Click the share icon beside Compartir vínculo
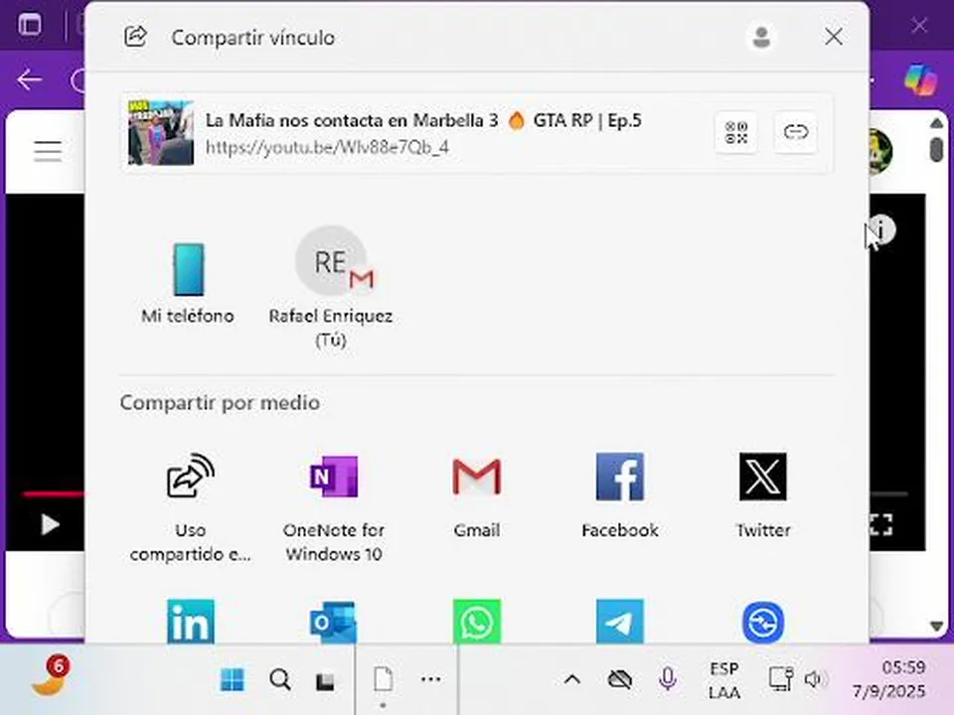This screenshot has width=954, height=715. click(x=135, y=37)
